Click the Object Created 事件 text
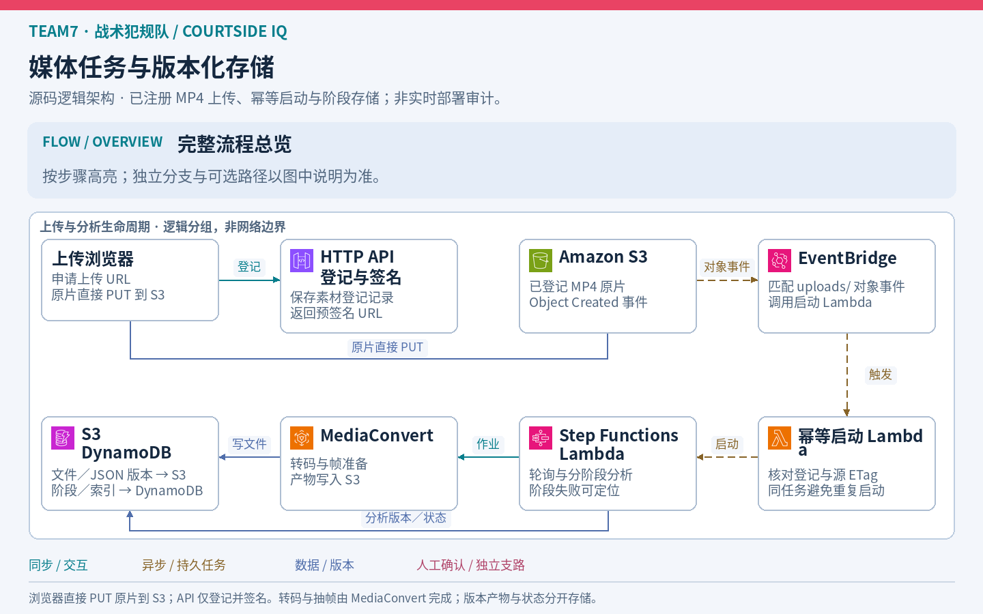The image size is (983, 614). (x=588, y=302)
